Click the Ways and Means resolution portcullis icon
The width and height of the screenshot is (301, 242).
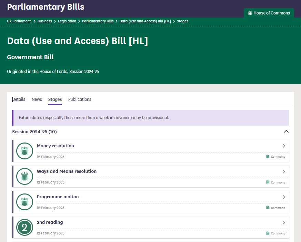(24, 177)
